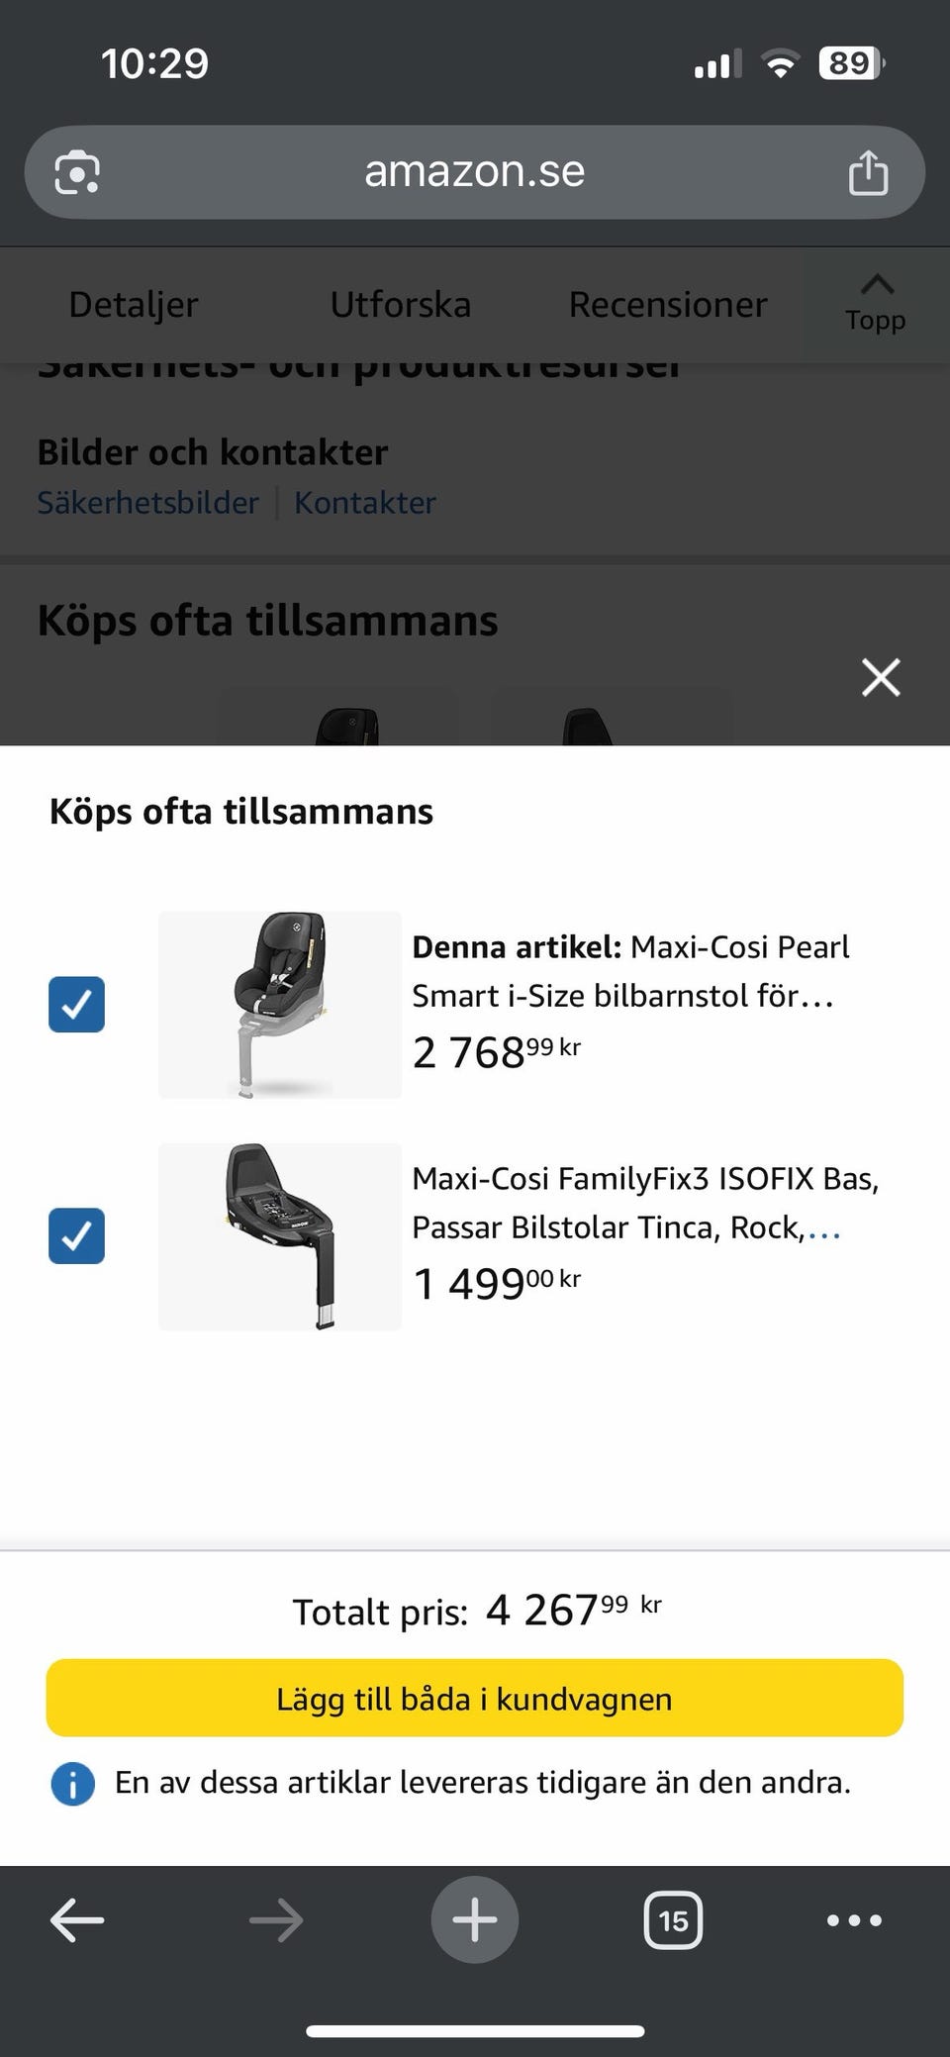
Task: Tap the Maxi-Cosi Pearl seat thumbnail
Action: pos(280,1005)
